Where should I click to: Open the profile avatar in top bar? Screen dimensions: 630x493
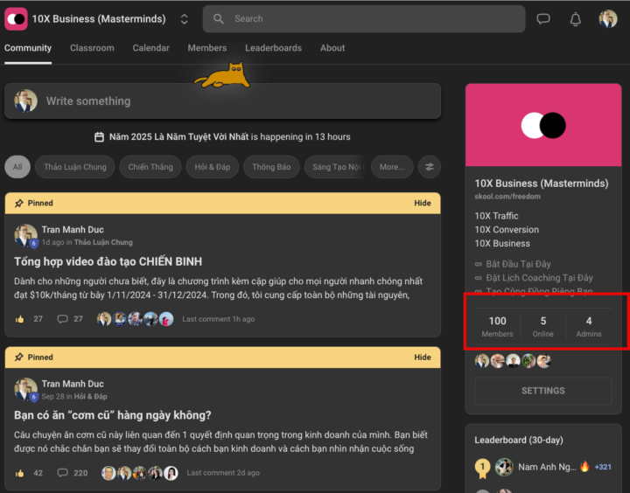tap(607, 18)
